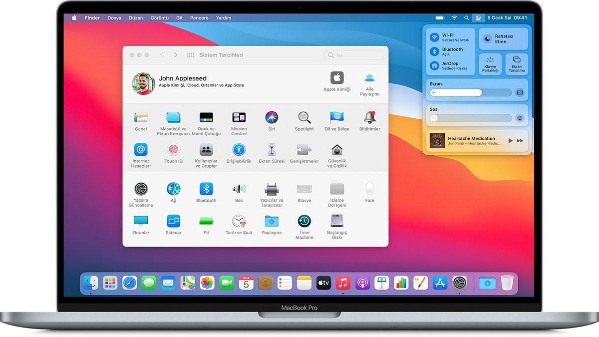Open the Ağ preferences

[173, 188]
